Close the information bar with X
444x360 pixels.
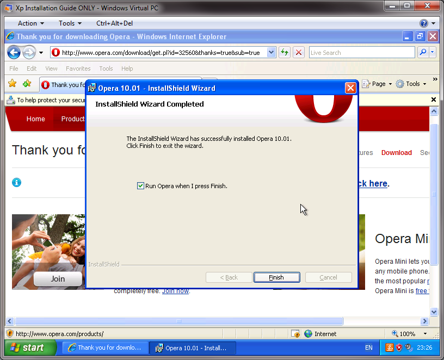click(x=434, y=100)
